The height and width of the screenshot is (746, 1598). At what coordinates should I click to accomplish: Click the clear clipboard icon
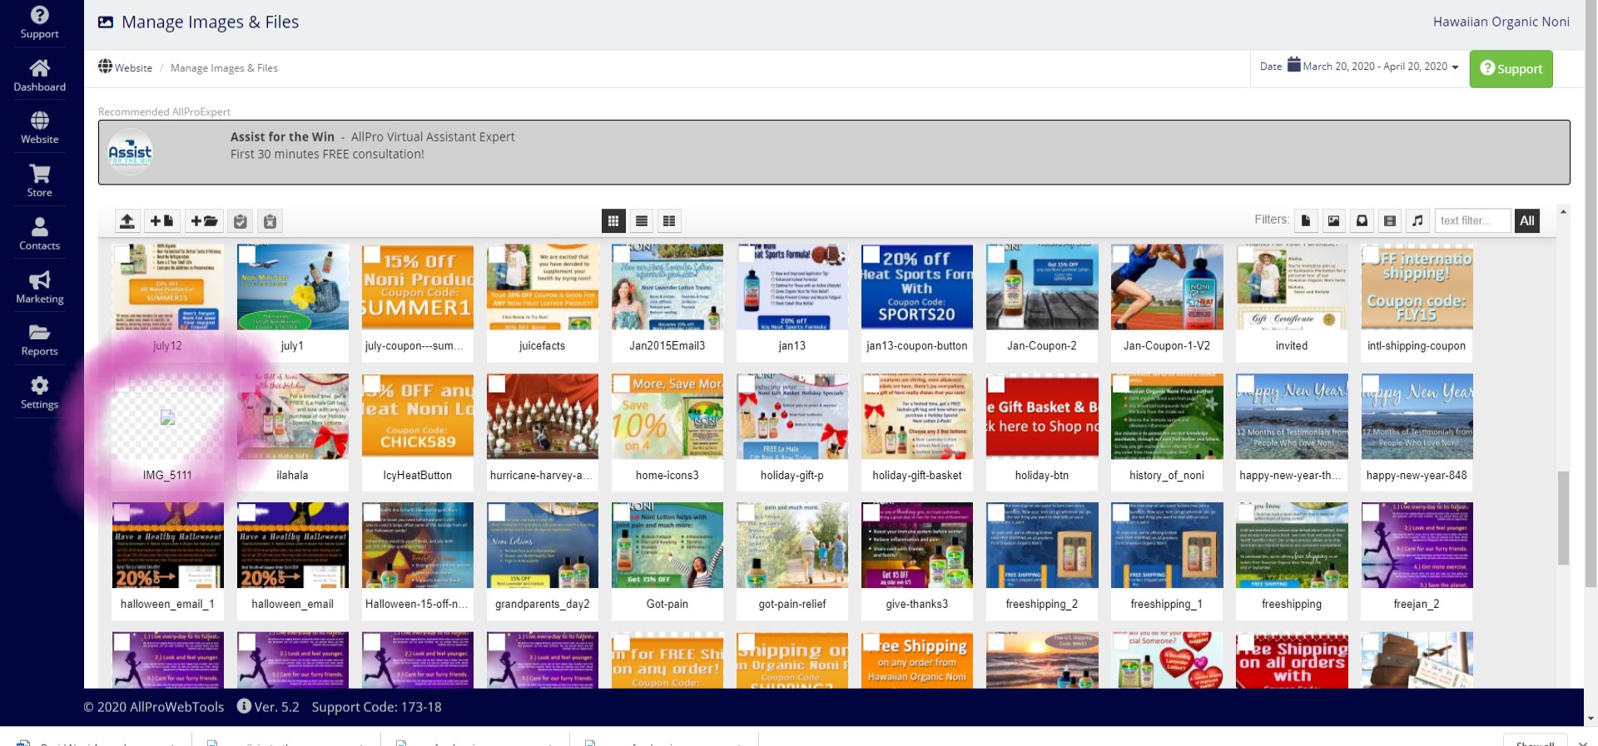click(270, 221)
